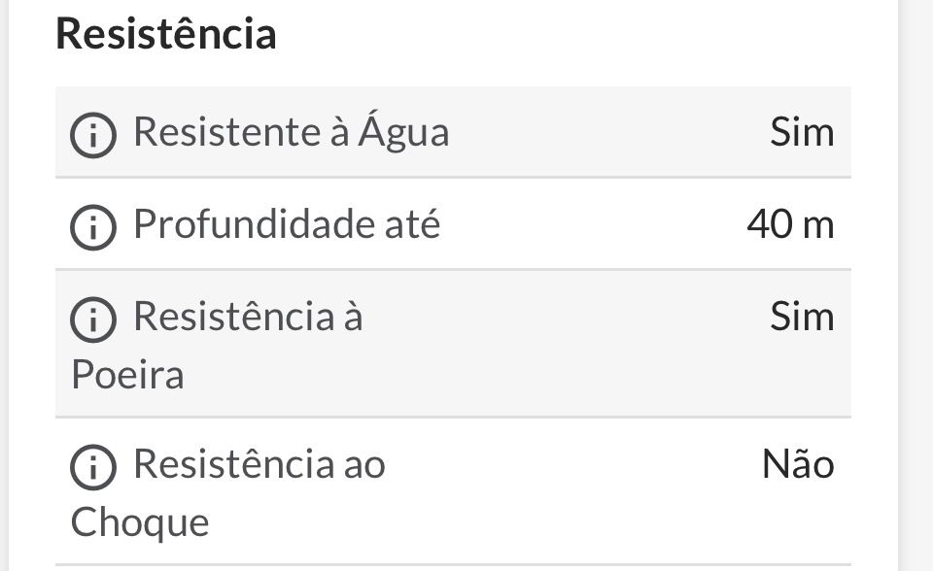Click the word Choque on second line
This screenshot has height=571, width=933.
tap(140, 523)
